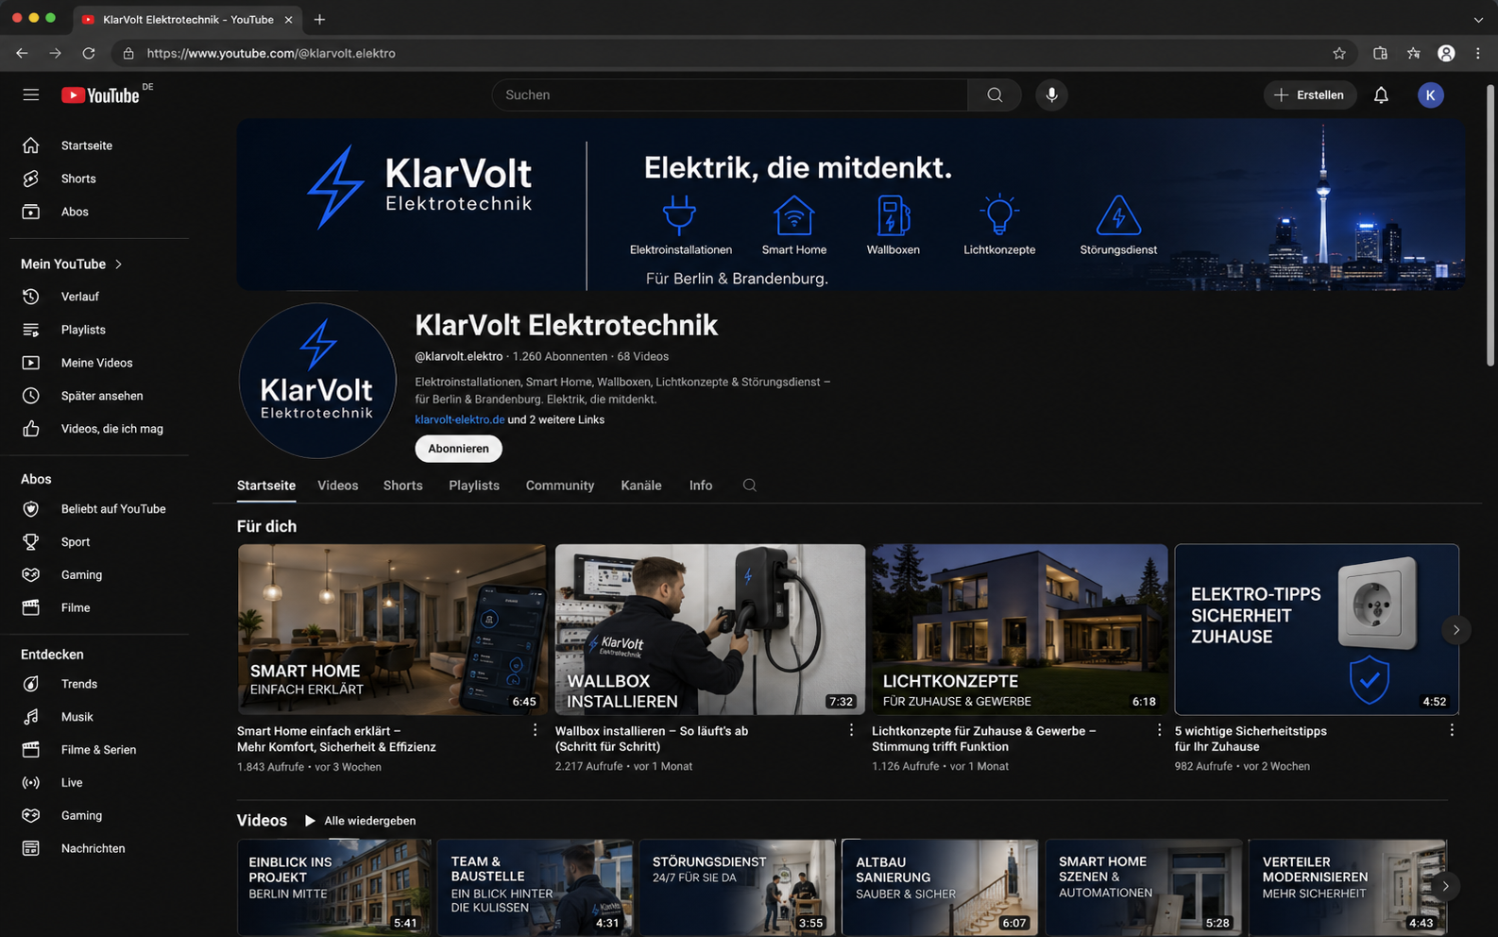This screenshot has height=937, width=1498.
Task: Click the Abonnieren button
Action: click(x=458, y=449)
